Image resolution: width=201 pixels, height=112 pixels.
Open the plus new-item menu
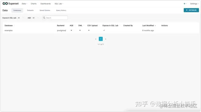tap(185, 4)
